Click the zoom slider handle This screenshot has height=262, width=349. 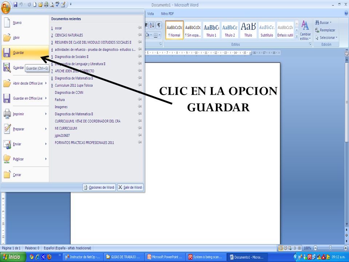tap(330, 248)
